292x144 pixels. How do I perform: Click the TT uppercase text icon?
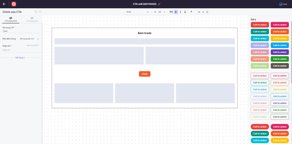point(171,12)
